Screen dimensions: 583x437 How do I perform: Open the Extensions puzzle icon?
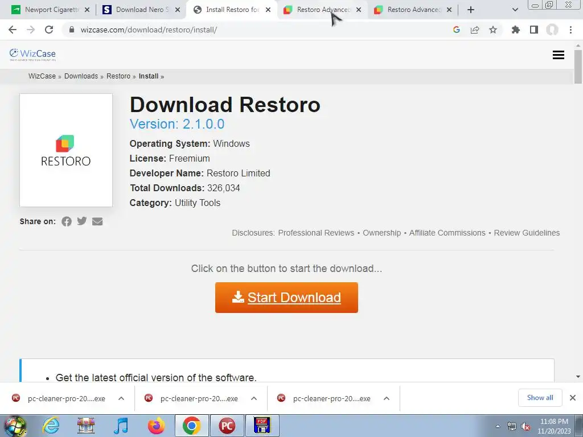[x=516, y=30]
